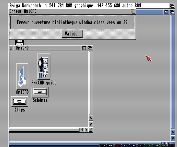Click the right arrow in AmiCAD window scrollbar
This screenshot has height=147, width=177.
tap(86, 130)
